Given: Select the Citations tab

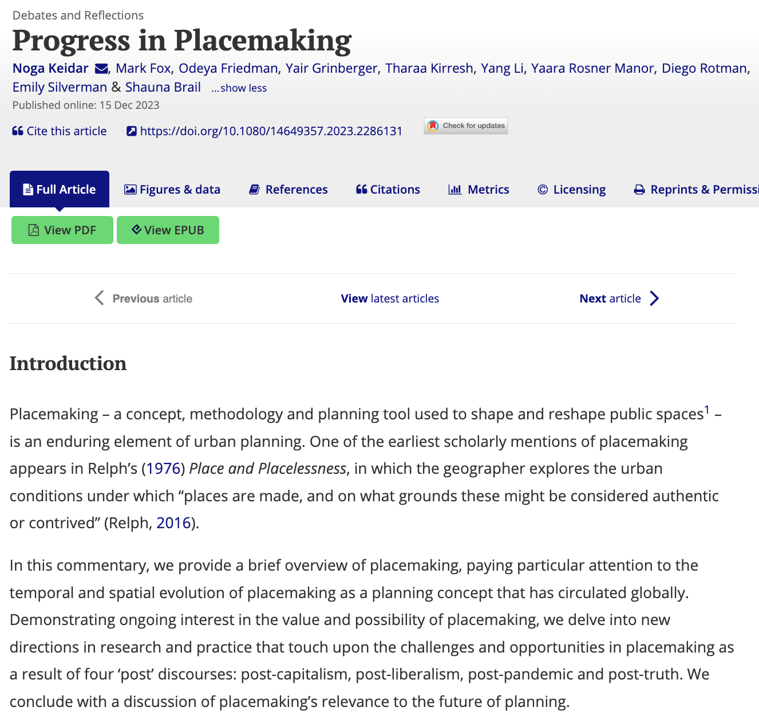Looking at the screenshot, I should [x=388, y=190].
